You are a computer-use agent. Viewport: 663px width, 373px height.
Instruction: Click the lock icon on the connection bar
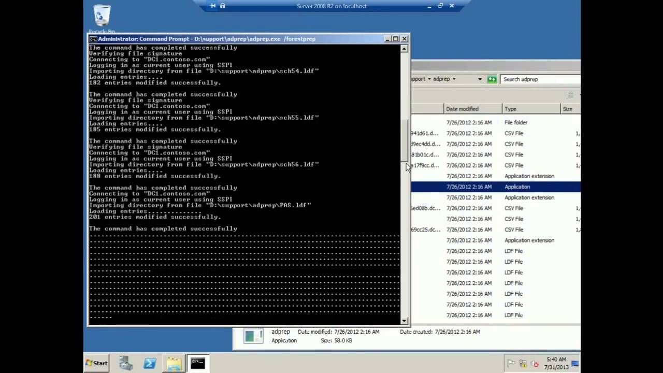coord(223,6)
